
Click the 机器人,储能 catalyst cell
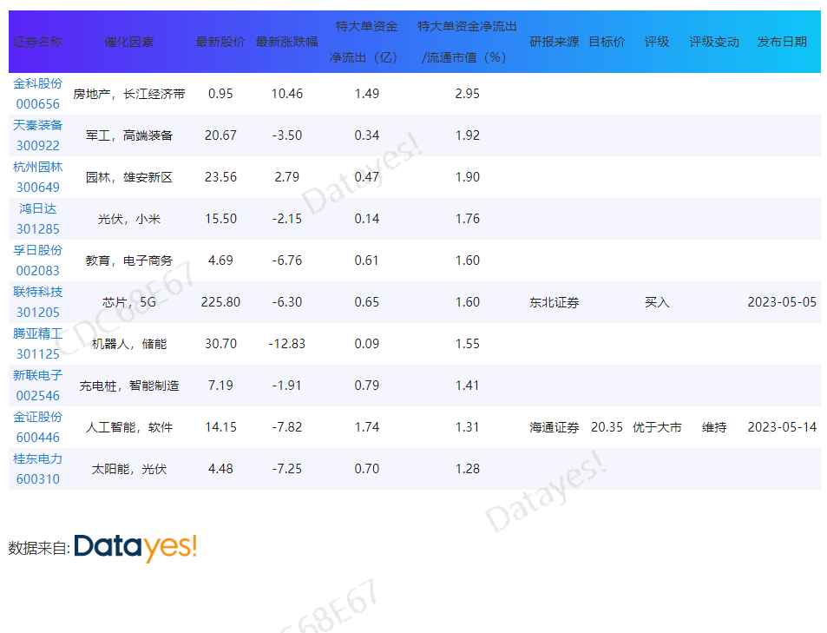pos(129,344)
